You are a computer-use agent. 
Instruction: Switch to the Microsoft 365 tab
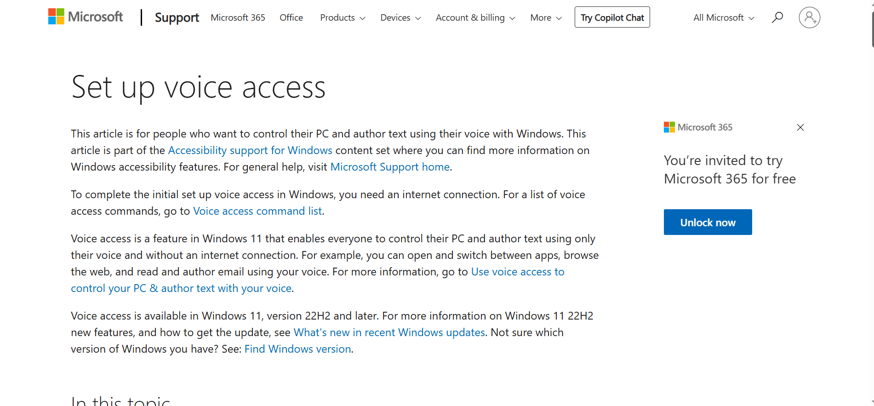click(238, 17)
